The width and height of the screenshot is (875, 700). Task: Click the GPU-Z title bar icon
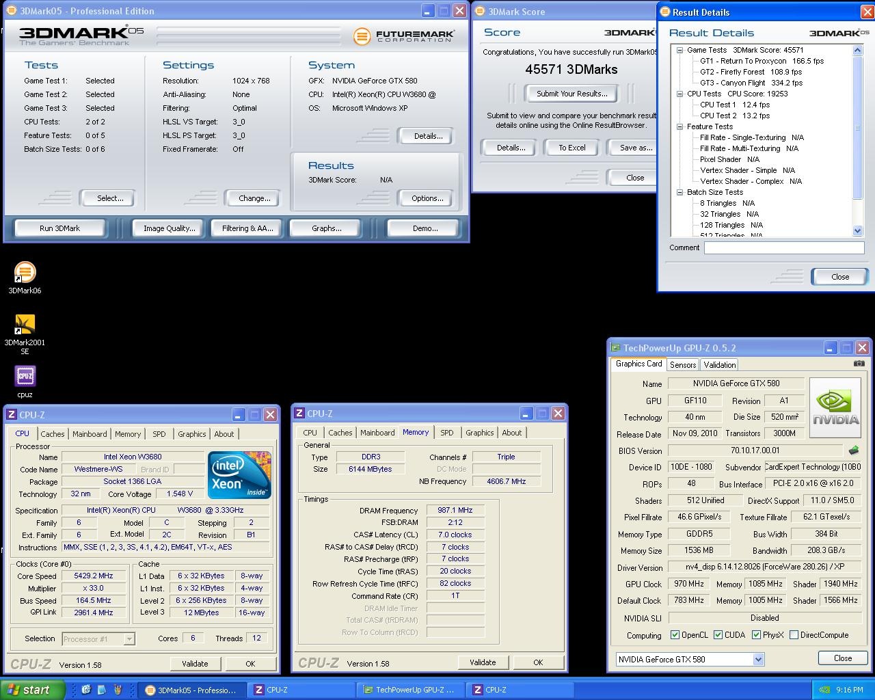(x=615, y=348)
